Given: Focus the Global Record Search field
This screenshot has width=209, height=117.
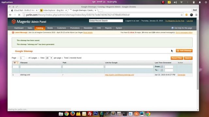Looking at the screenshot, I should click(x=106, y=21).
